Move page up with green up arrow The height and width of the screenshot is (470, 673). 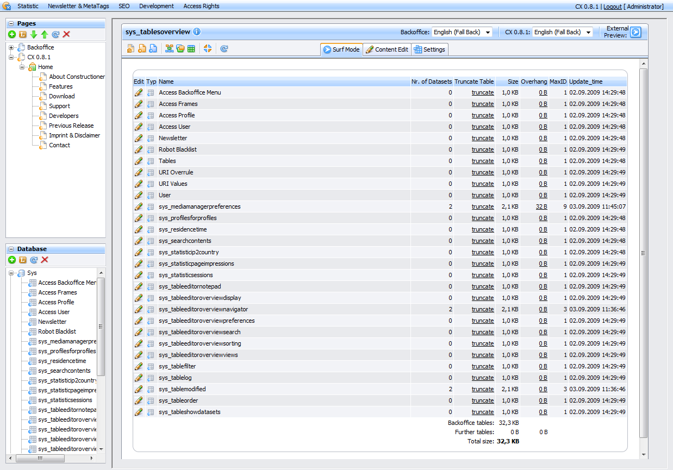(45, 34)
